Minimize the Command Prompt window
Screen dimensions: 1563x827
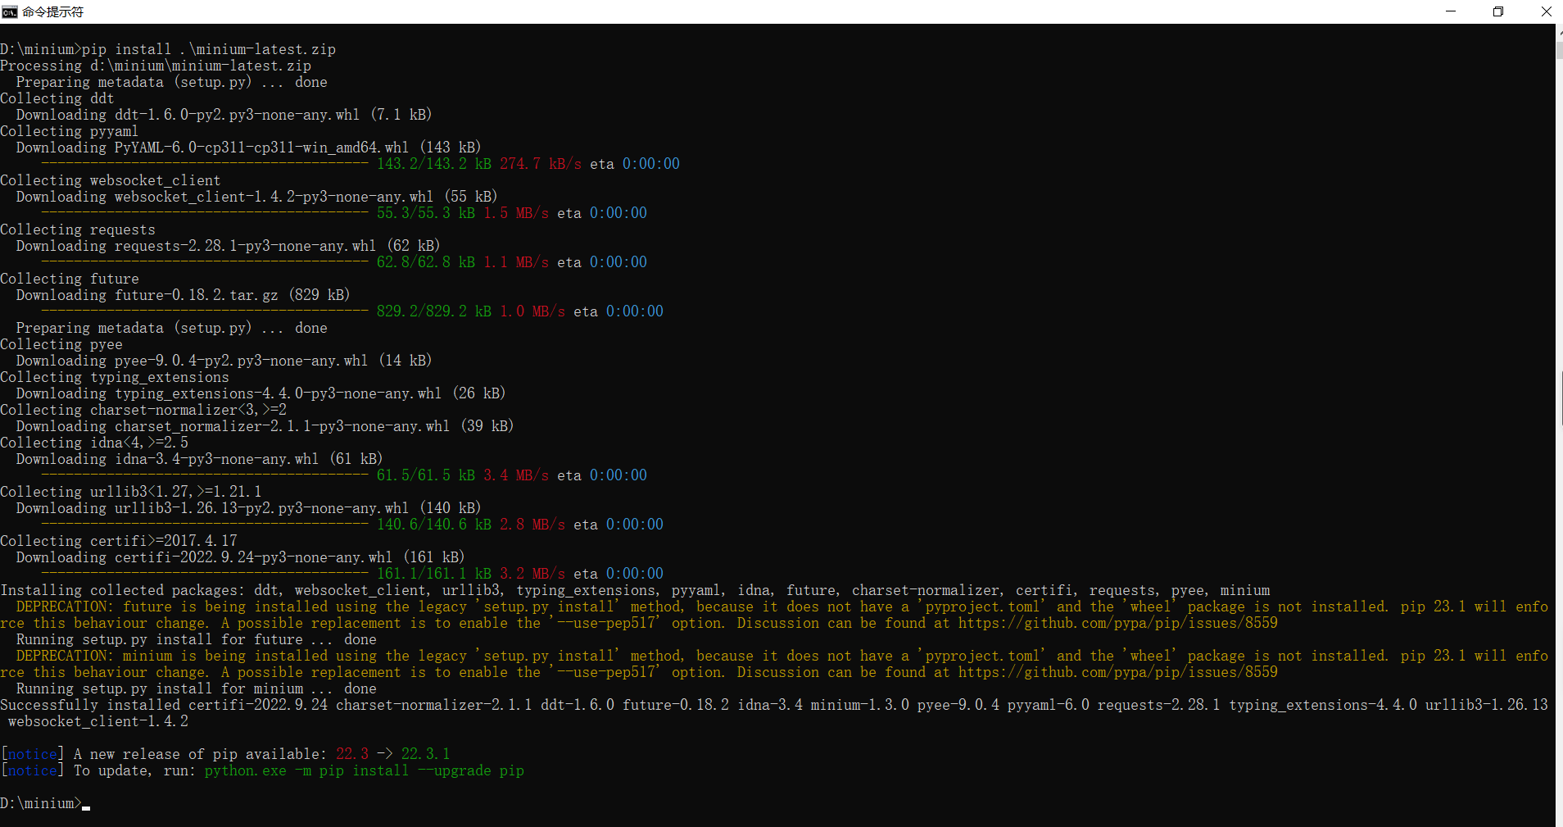pos(1451,11)
